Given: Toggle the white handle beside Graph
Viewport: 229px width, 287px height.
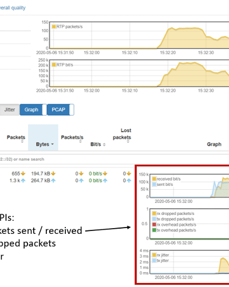Looking at the screenshot, I should pos(45,110).
